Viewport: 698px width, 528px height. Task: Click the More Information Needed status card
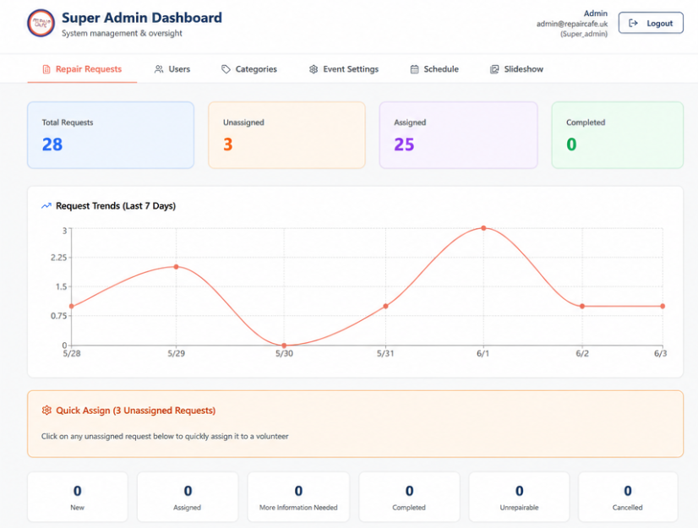[x=298, y=497]
